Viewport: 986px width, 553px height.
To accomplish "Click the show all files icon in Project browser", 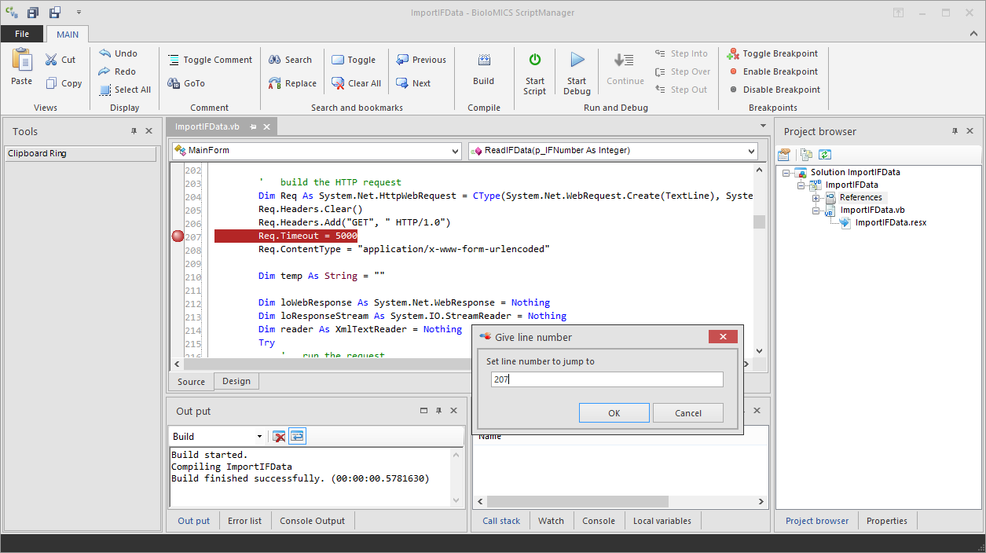I will pyautogui.click(x=805, y=155).
